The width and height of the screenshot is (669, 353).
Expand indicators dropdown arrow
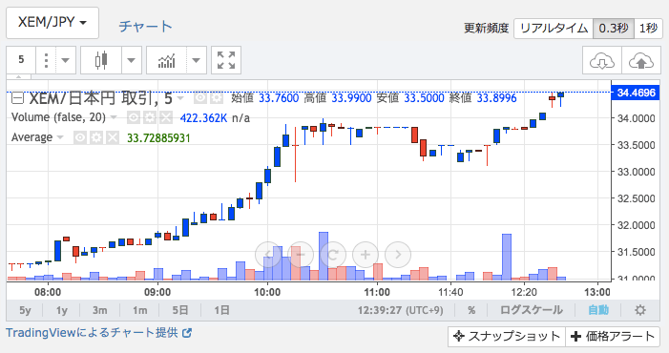point(197,60)
